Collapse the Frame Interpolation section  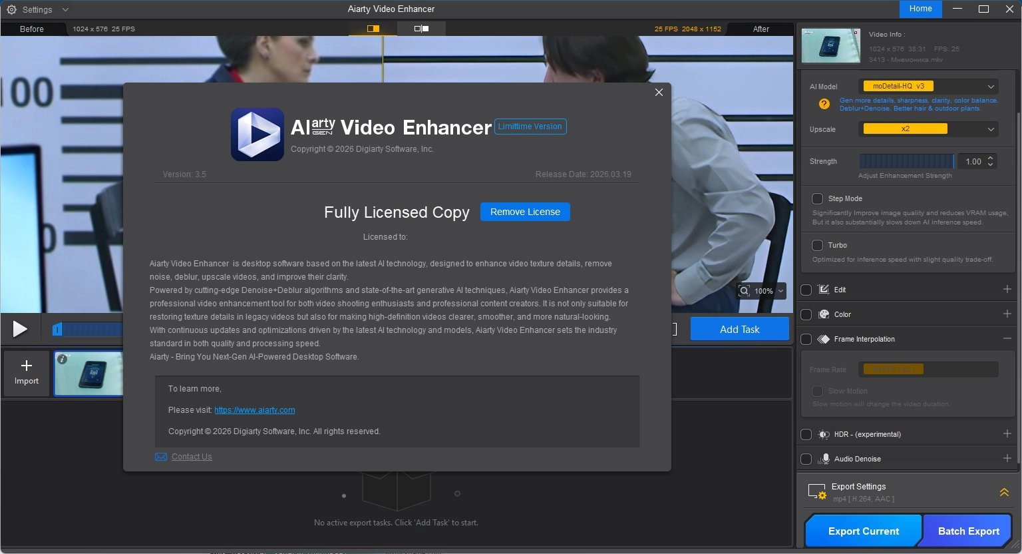[x=1007, y=338]
